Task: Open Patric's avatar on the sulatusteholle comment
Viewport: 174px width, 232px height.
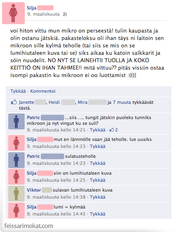Action: coord(16,160)
